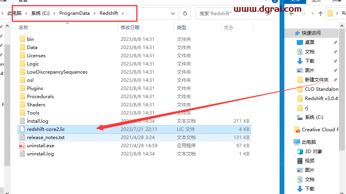
Task: Refresh the Redshift folder view
Action: [185, 13]
